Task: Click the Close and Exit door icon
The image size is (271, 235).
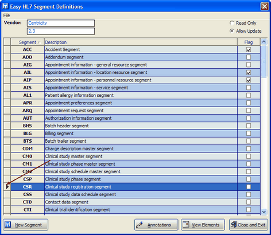Action: (x=233, y=225)
